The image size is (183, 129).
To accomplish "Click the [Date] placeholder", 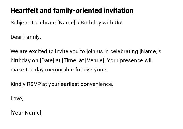I will [x=47, y=60].
